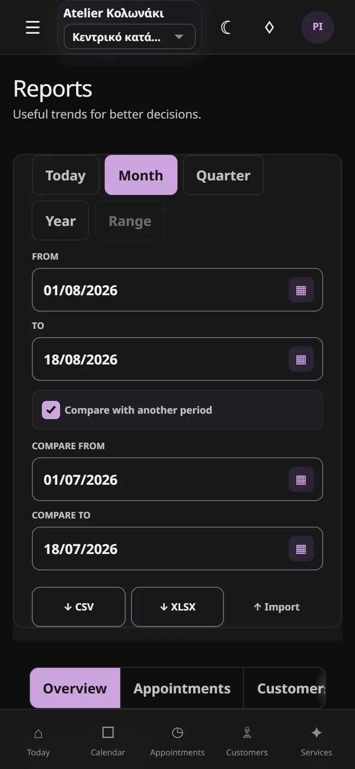
Task: Switch to the Appointments report tab
Action: (182, 688)
